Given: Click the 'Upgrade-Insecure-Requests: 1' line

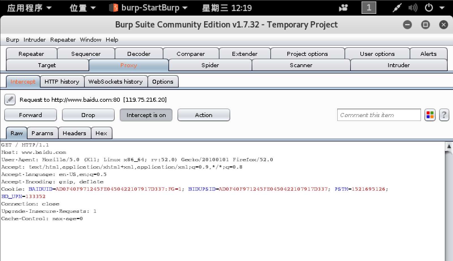Looking at the screenshot, I should click(49, 211).
